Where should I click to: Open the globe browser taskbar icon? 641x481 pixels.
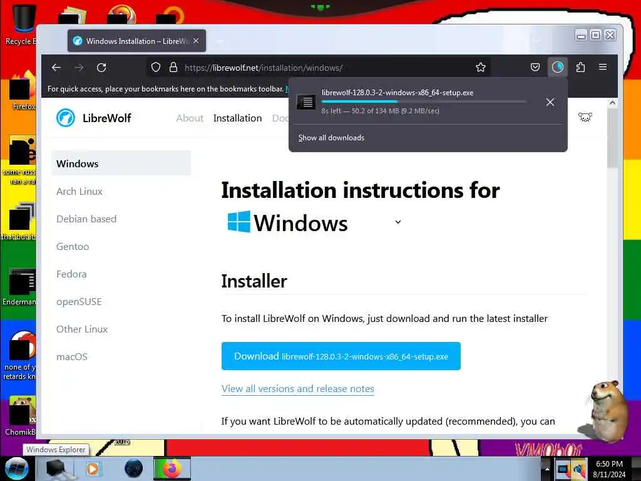click(x=134, y=468)
